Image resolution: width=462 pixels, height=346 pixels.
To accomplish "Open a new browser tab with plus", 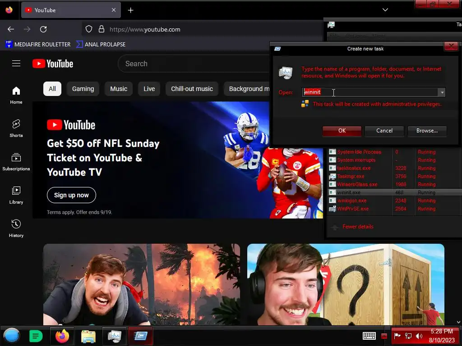I will point(130,10).
